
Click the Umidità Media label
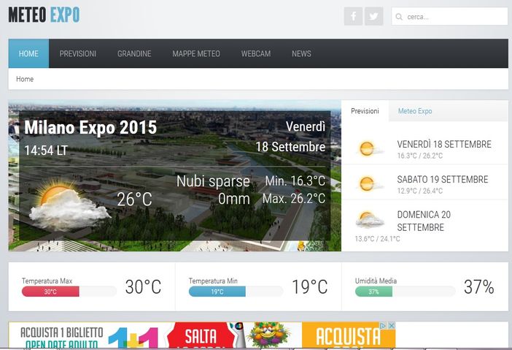click(x=376, y=281)
